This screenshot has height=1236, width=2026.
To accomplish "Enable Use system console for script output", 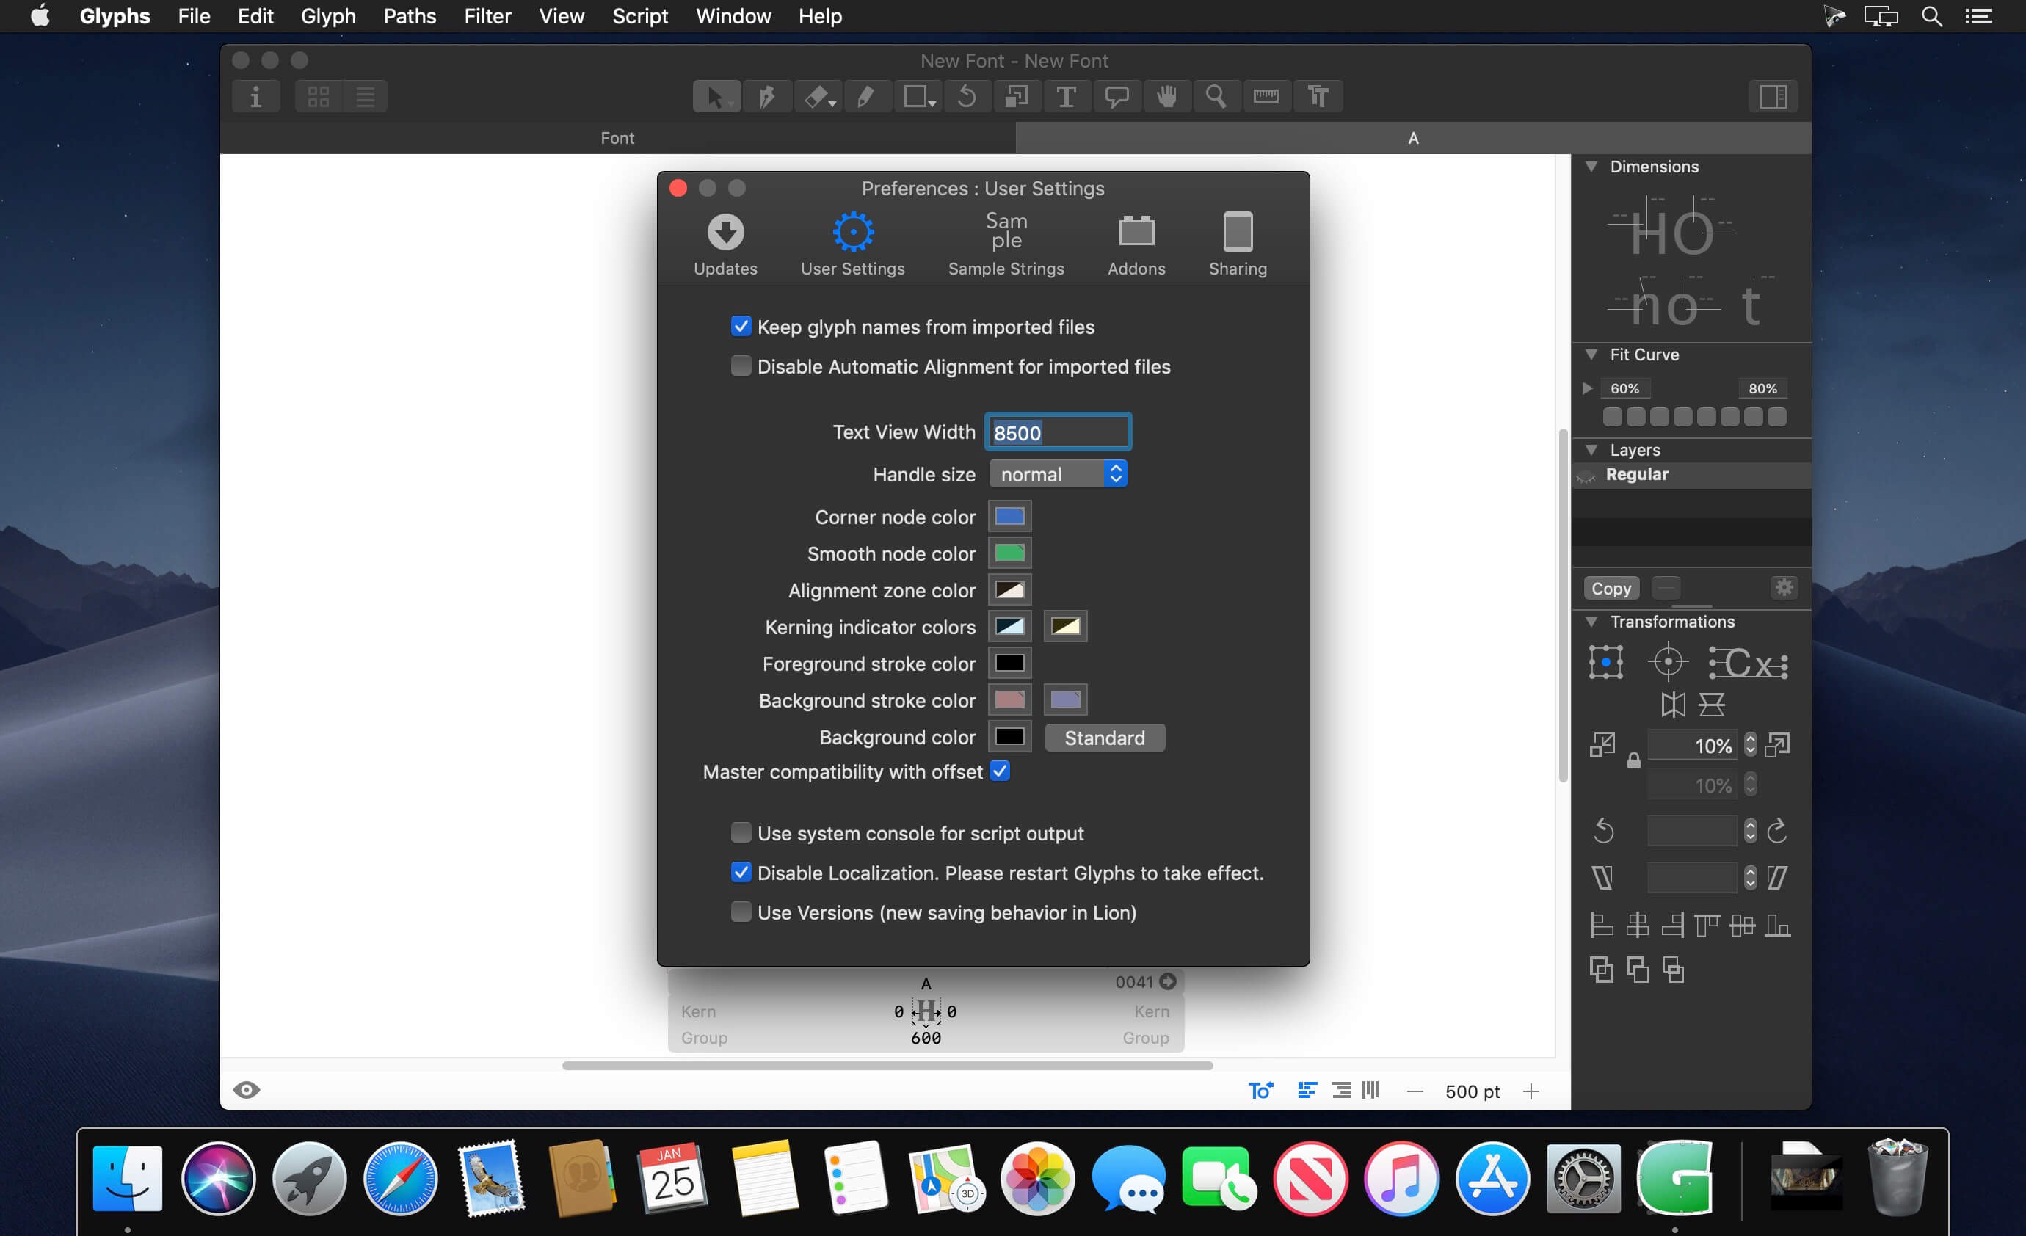I will click(741, 833).
